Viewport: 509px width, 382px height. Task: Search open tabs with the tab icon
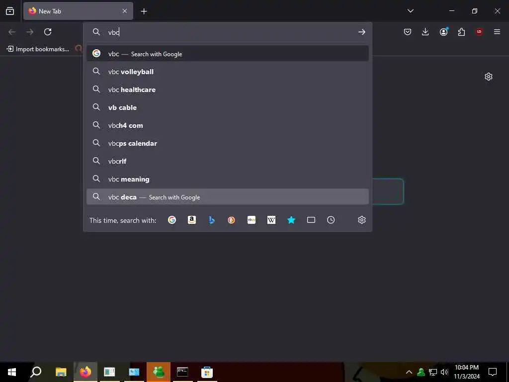pyautogui.click(x=311, y=220)
